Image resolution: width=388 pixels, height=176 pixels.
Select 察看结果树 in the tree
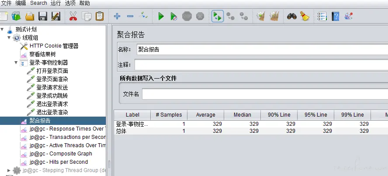pyautogui.click(x=42, y=55)
